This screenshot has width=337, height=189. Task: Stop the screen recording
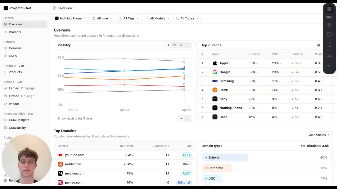329,9
